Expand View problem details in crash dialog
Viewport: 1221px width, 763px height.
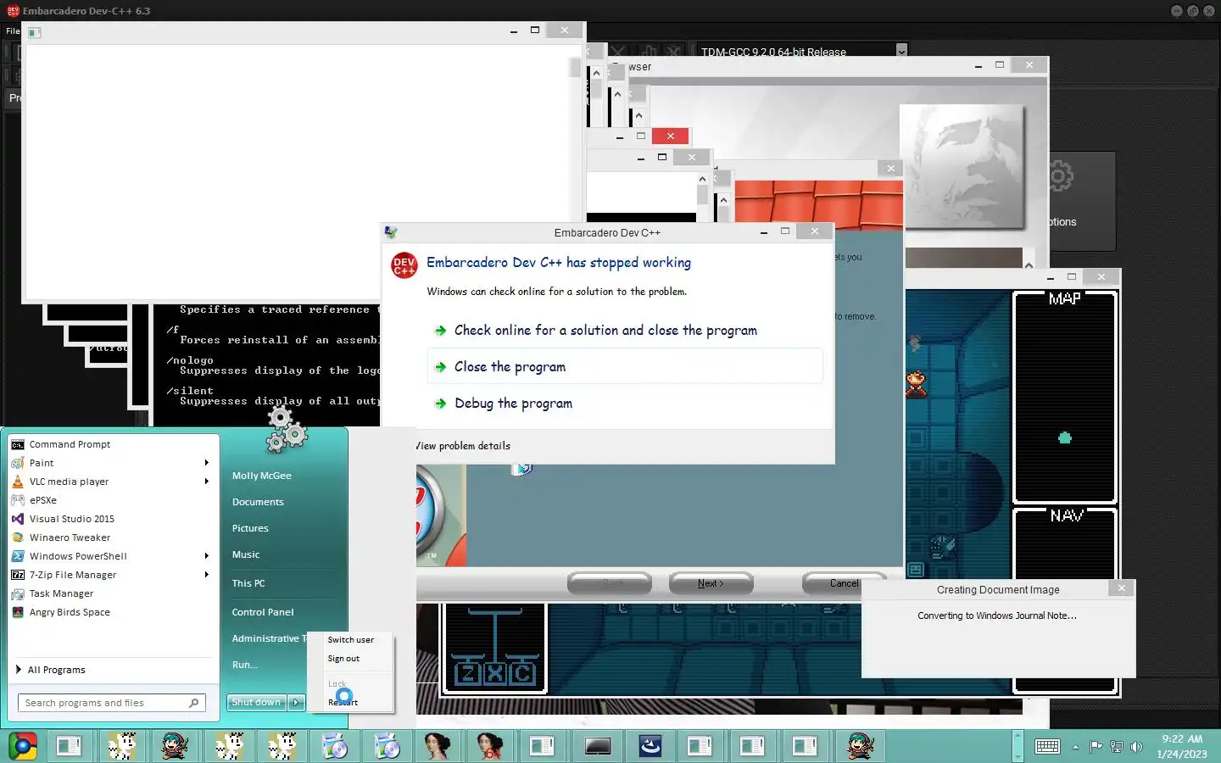click(463, 446)
